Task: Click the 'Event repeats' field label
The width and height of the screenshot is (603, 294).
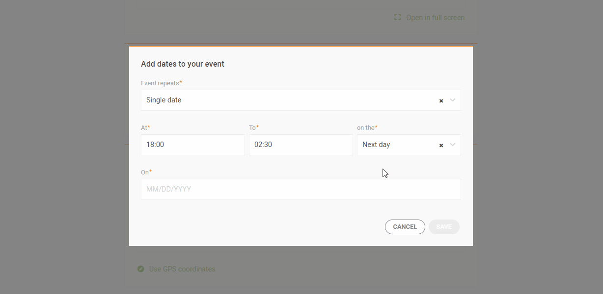Action: coord(162,83)
